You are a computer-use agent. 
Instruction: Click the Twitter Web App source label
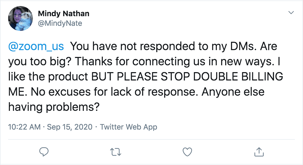click(129, 127)
